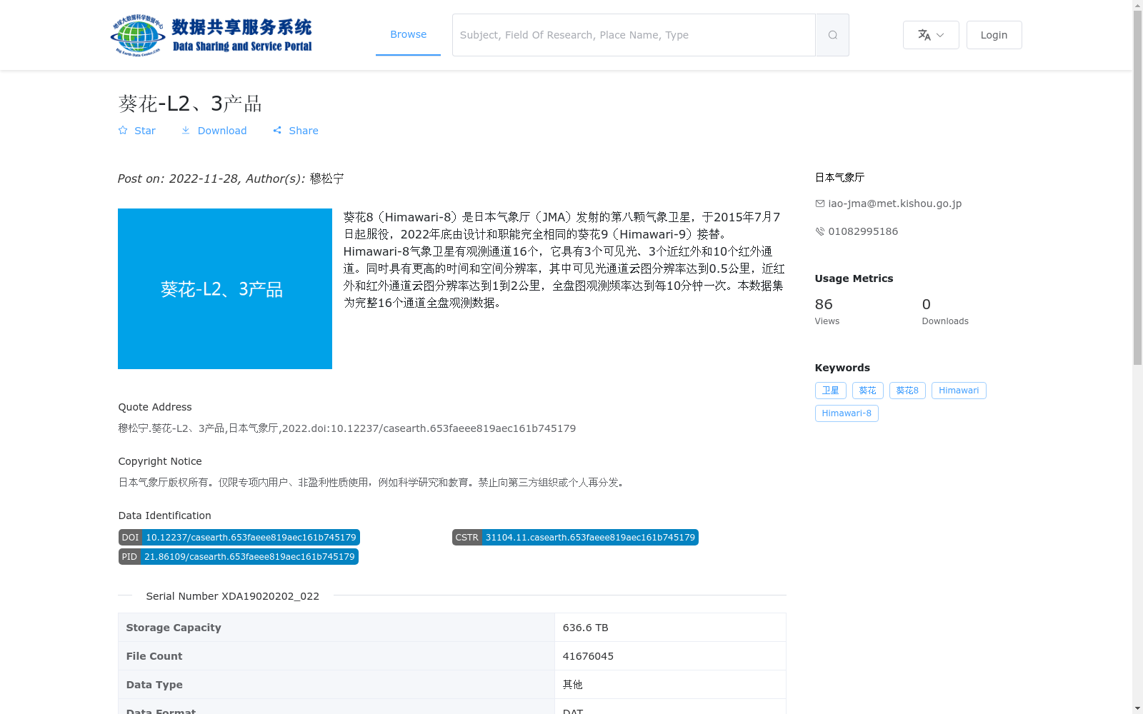The width and height of the screenshot is (1143, 714).
Task: Click the vertical page scrollbar thumb
Action: [1137, 188]
